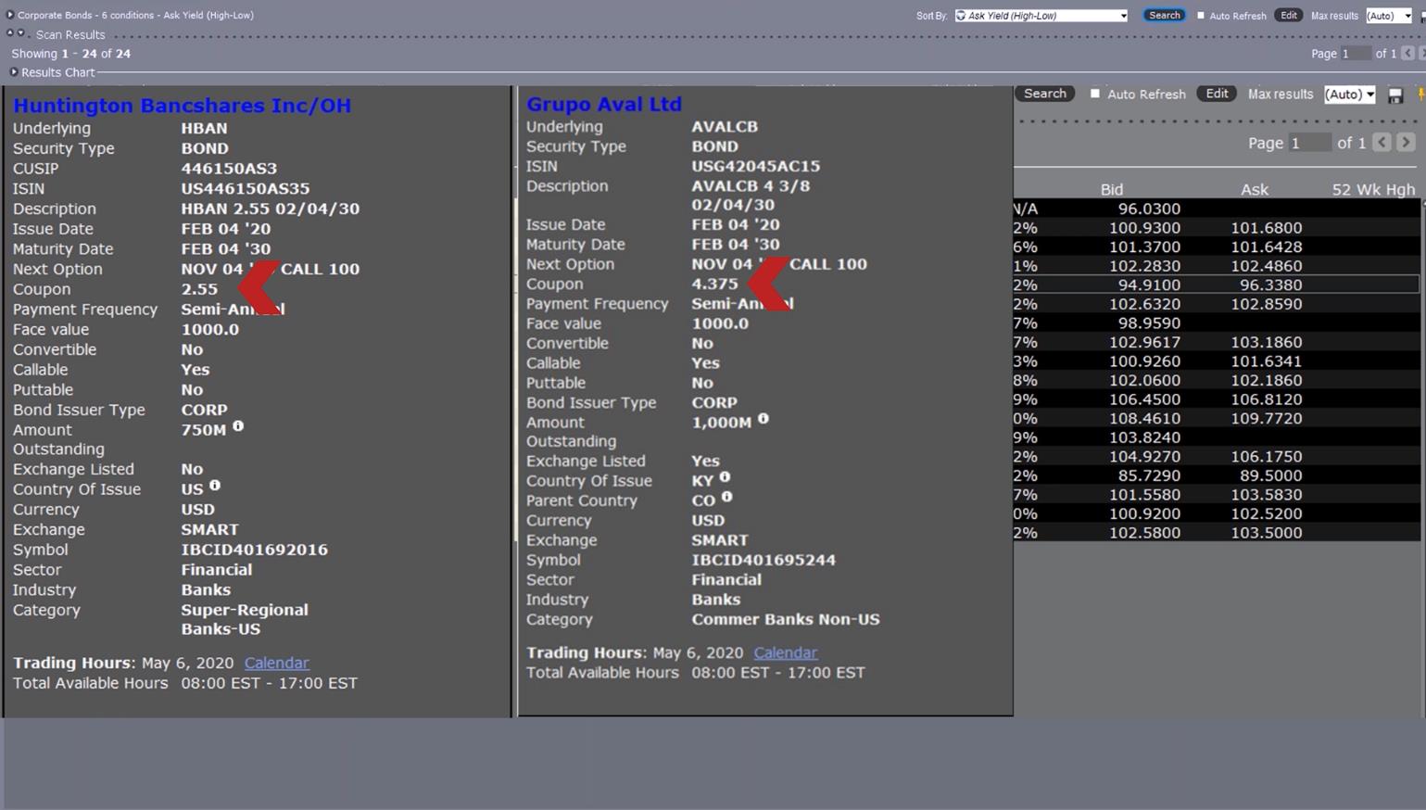
Task: Click 'Showing 1 - 24 of 24' text
Action: click(x=70, y=54)
